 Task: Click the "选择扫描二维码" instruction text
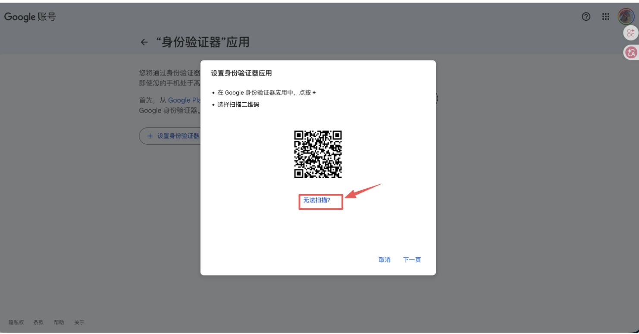[238, 104]
